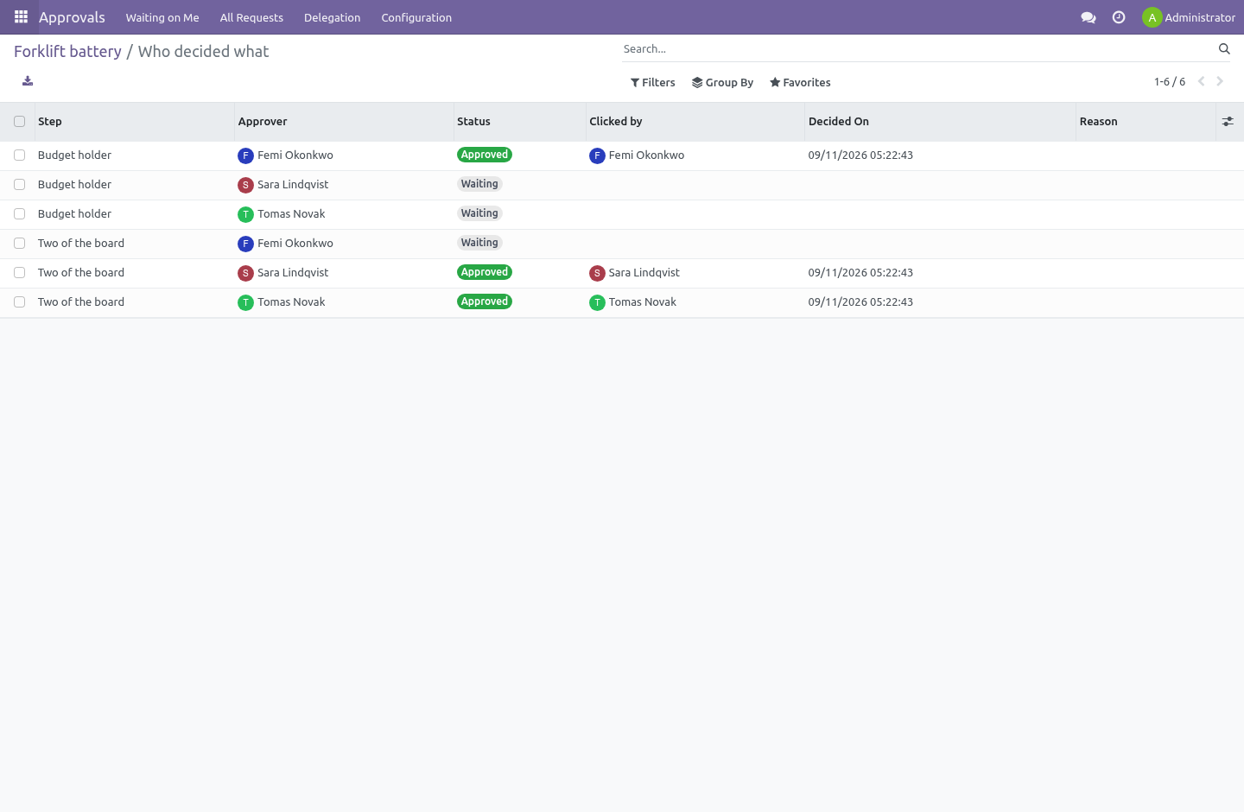Click Sara Lindqvist avatar in Budget holder row
Screen dimensions: 1244x812
(246, 185)
